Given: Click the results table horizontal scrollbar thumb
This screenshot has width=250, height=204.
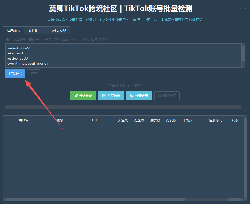Looking at the screenshot, I should tap(95, 200).
